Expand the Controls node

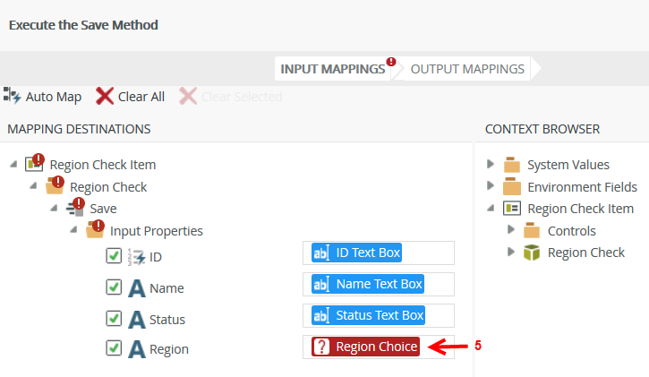(510, 230)
